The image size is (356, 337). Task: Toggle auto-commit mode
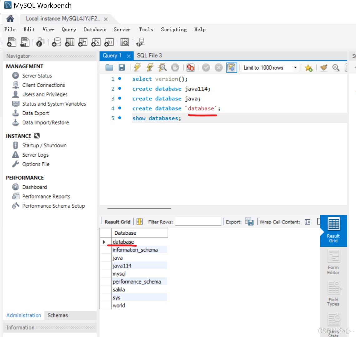pyautogui.click(x=232, y=68)
